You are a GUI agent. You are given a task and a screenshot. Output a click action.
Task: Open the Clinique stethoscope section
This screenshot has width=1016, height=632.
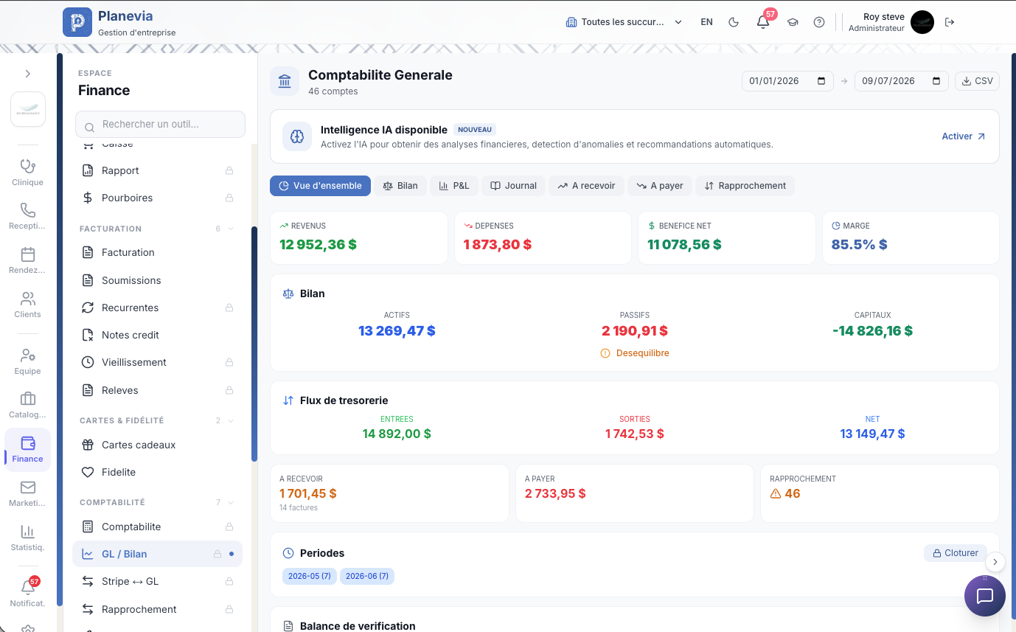[28, 173]
